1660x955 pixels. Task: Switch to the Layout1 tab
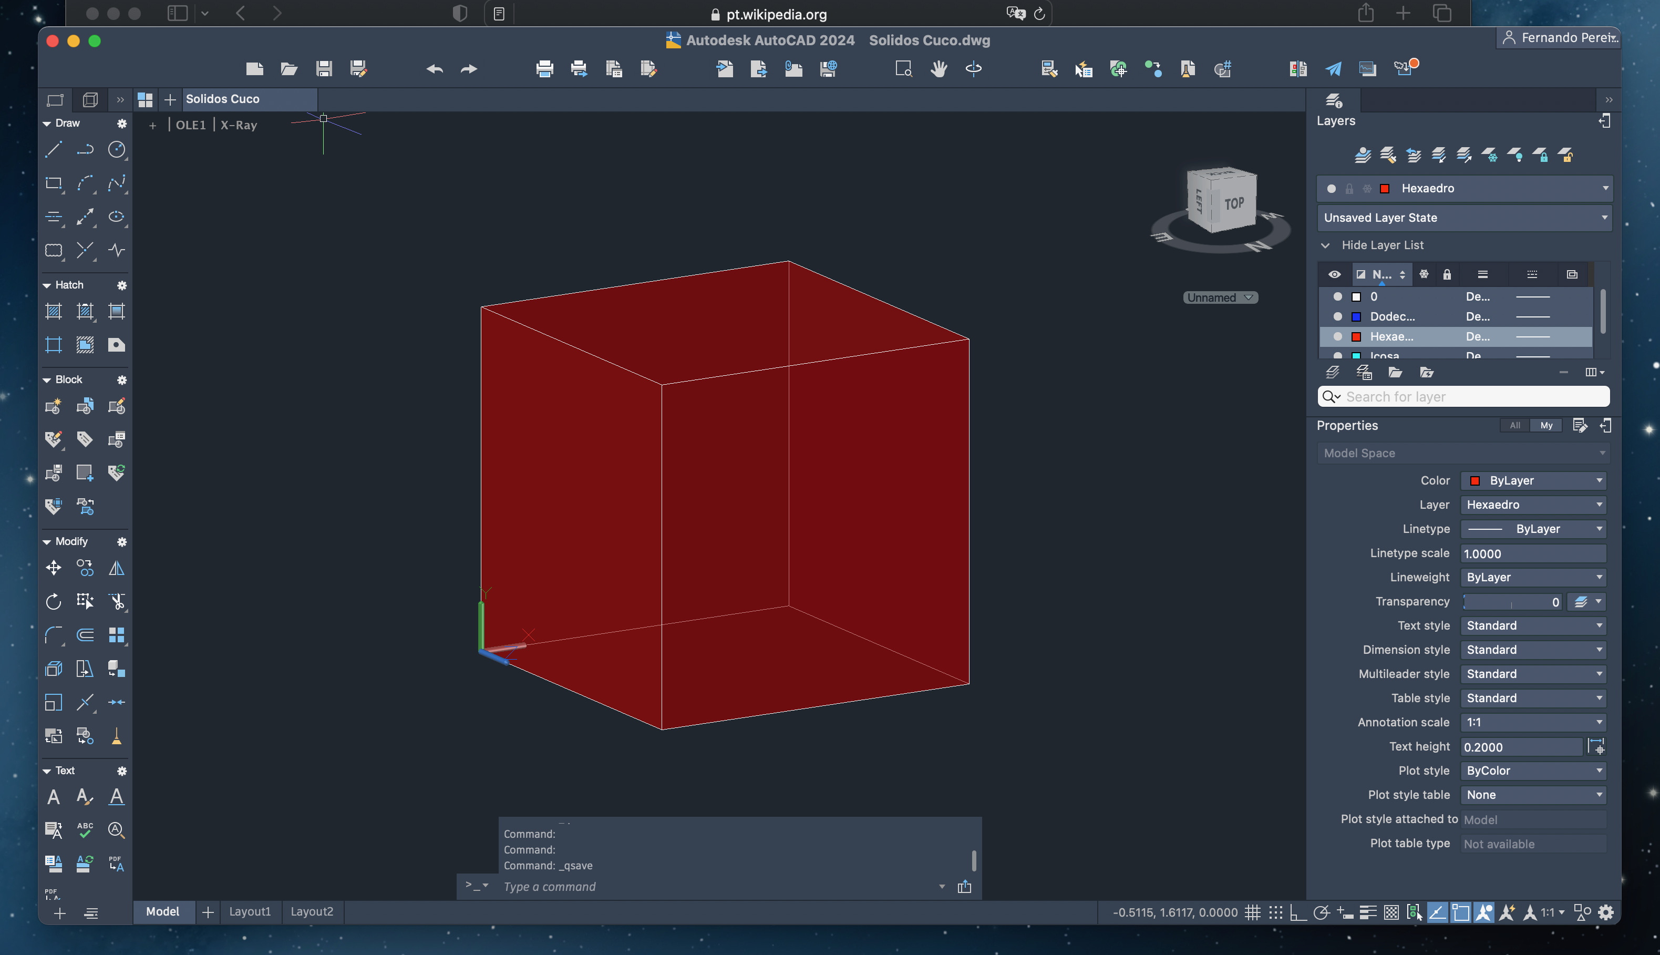[250, 911]
